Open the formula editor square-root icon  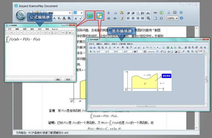[90, 15]
